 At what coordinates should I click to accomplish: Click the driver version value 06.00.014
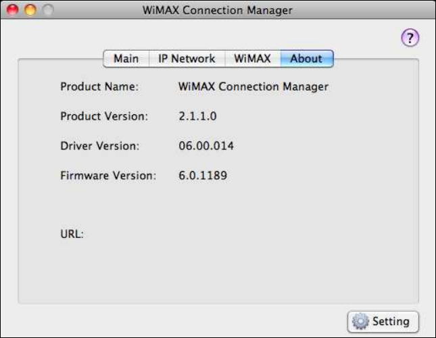point(206,145)
